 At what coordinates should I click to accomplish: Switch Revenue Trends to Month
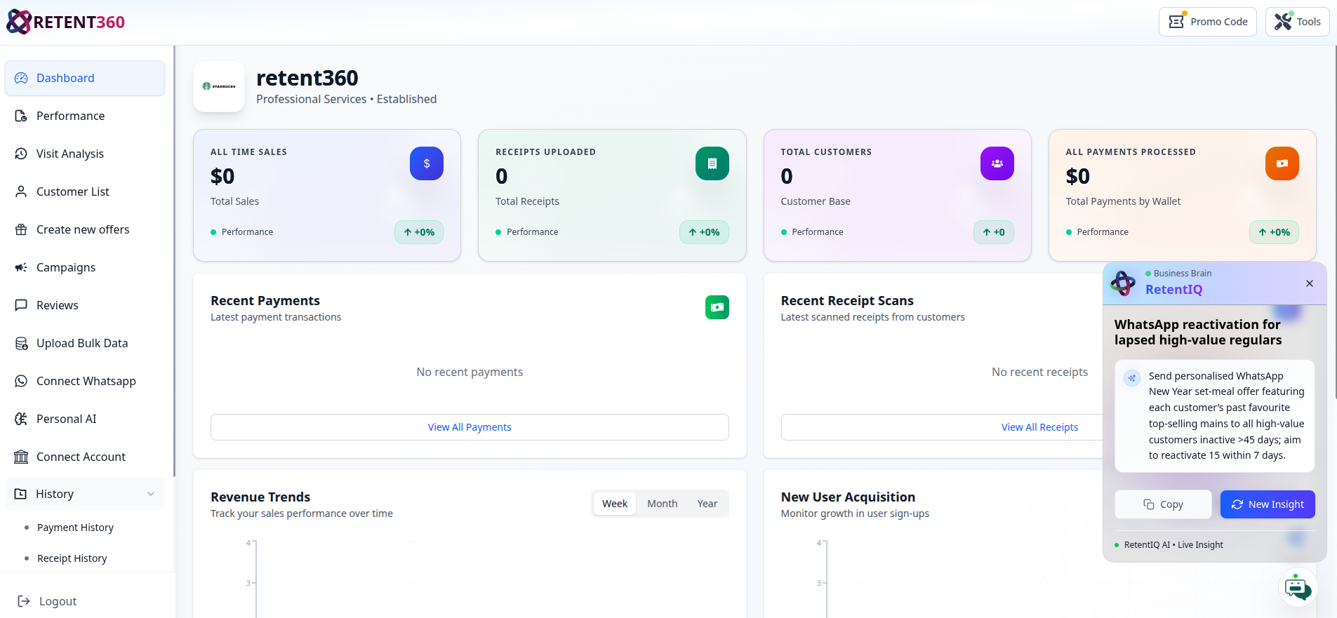(662, 504)
